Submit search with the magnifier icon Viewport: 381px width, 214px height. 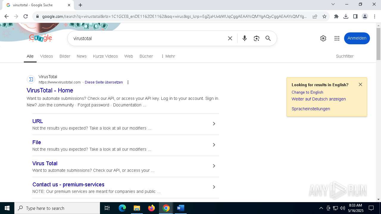pyautogui.click(x=268, y=38)
